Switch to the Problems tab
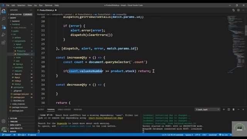Image resolution: width=247 pixels, height=139 pixels. [x=78, y=109]
